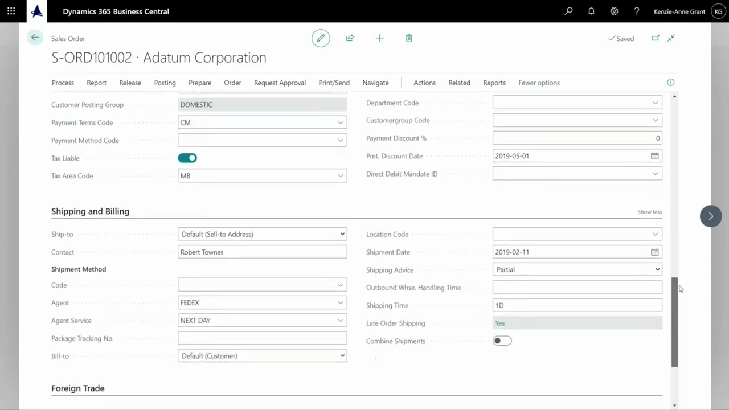
Task: Click the Late Order Shipping Yes value
Action: tap(577, 323)
